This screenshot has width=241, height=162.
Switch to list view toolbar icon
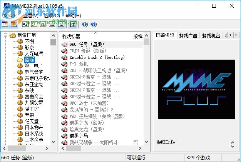43,24
